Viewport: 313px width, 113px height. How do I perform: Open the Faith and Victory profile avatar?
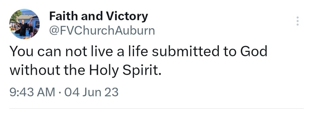point(24,24)
